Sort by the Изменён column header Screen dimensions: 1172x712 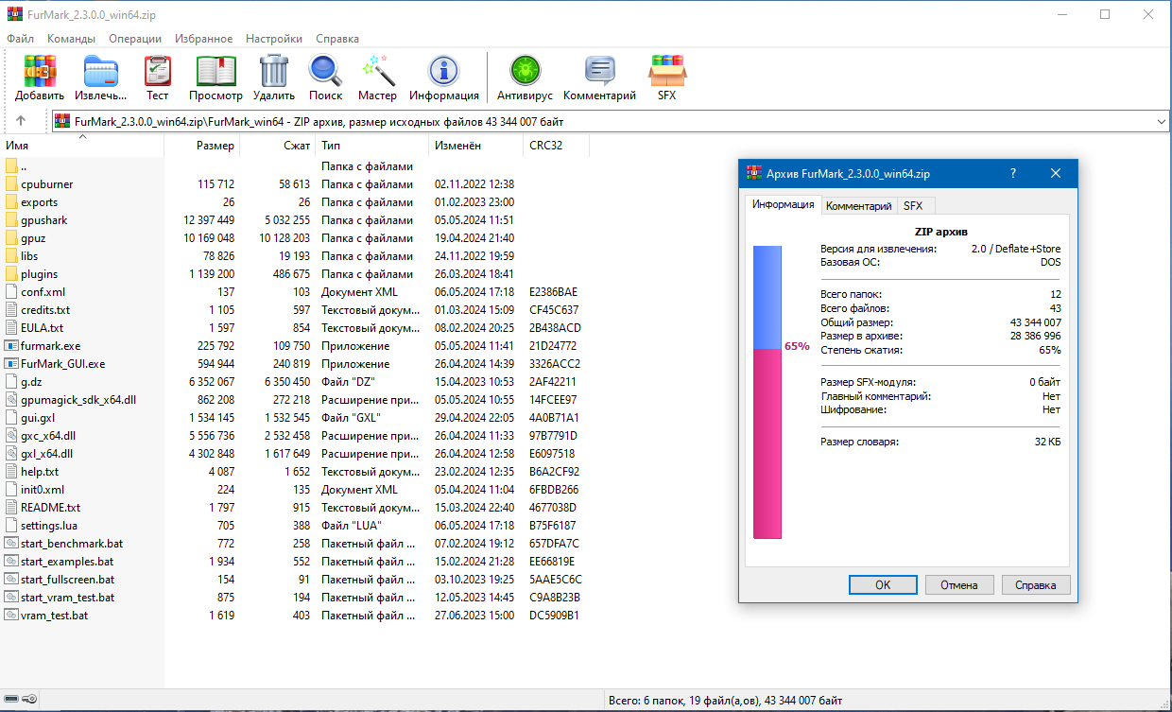(475, 146)
